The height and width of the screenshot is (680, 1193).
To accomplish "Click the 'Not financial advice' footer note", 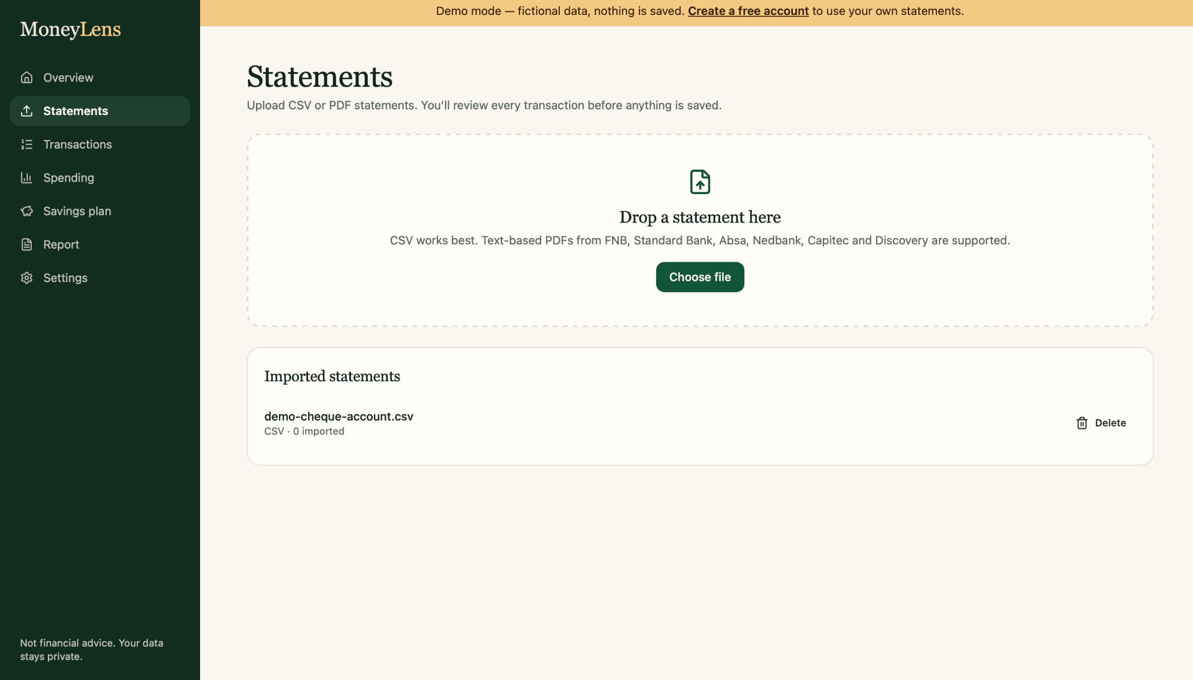I will click(x=91, y=650).
